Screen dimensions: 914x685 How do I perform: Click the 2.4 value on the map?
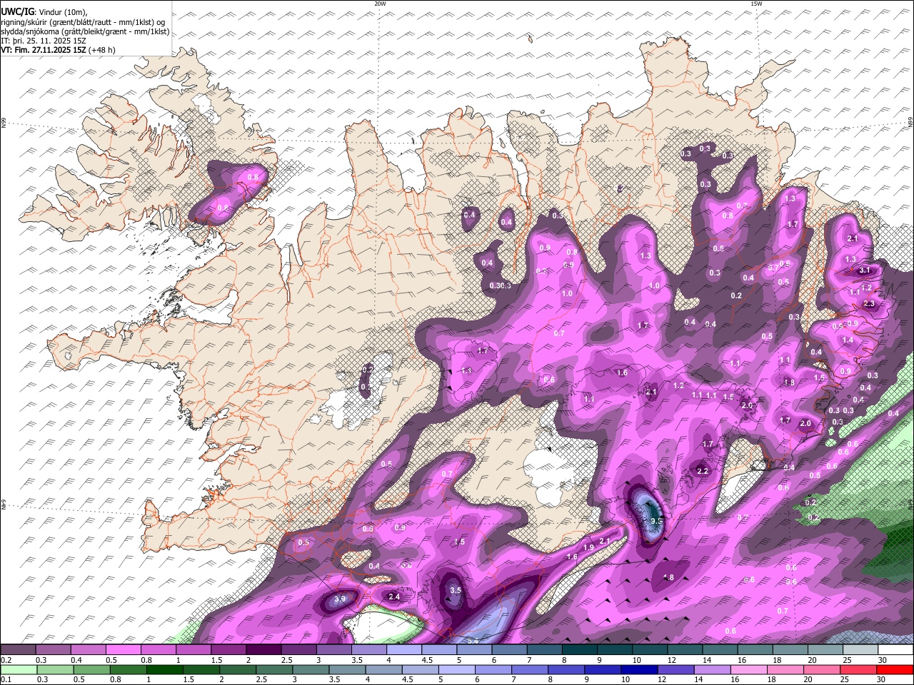[x=393, y=596]
